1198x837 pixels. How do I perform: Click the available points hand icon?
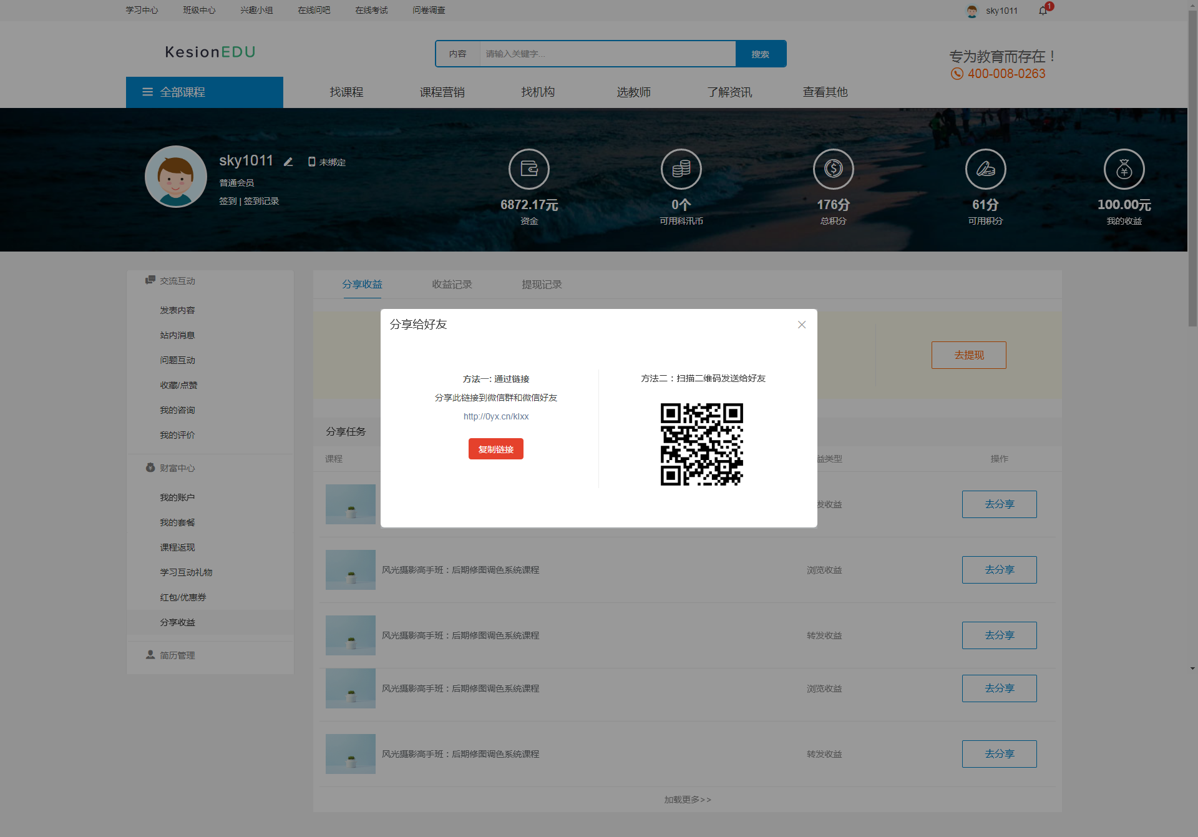click(x=985, y=169)
